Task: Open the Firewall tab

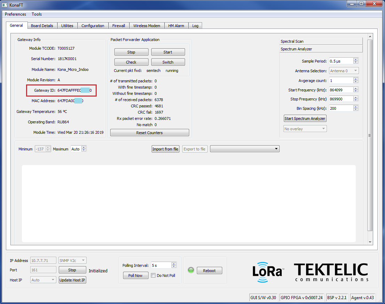Action: click(x=119, y=26)
